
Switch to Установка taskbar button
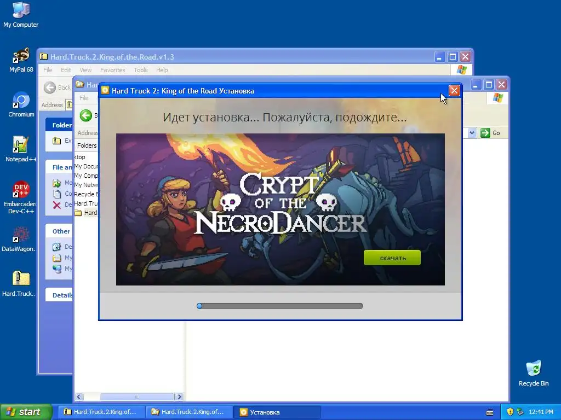[x=277, y=412]
